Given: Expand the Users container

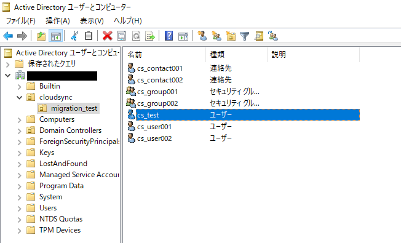Looking at the screenshot, I should point(20,209).
